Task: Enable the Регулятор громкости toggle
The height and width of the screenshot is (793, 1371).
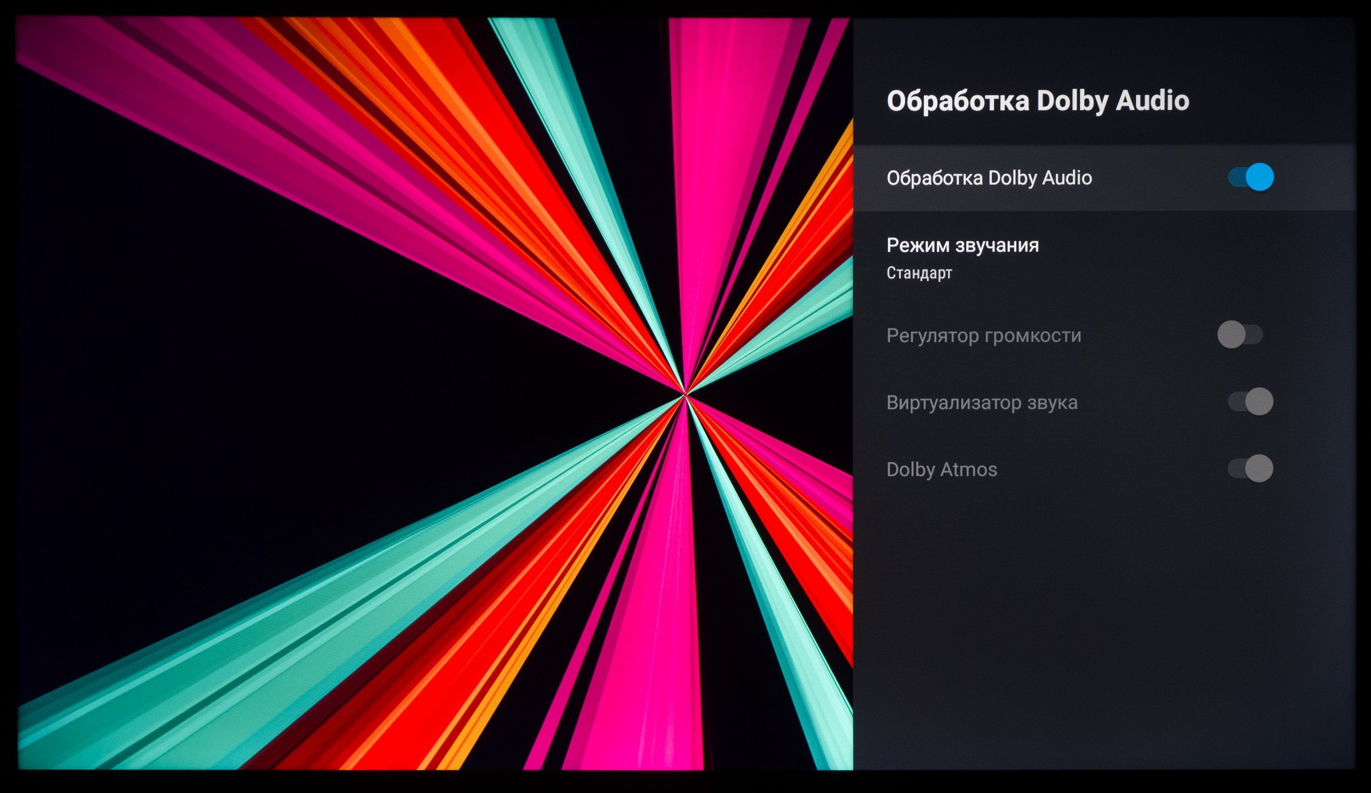Action: (x=1240, y=335)
